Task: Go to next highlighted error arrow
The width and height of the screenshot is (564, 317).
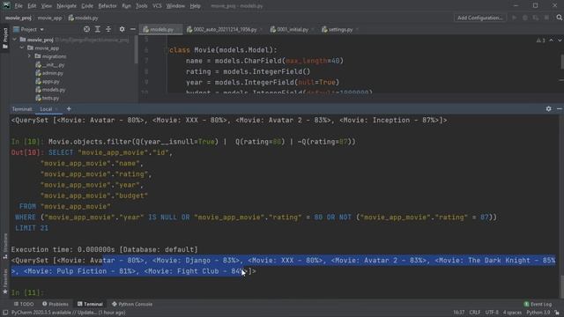Action: pos(560,41)
